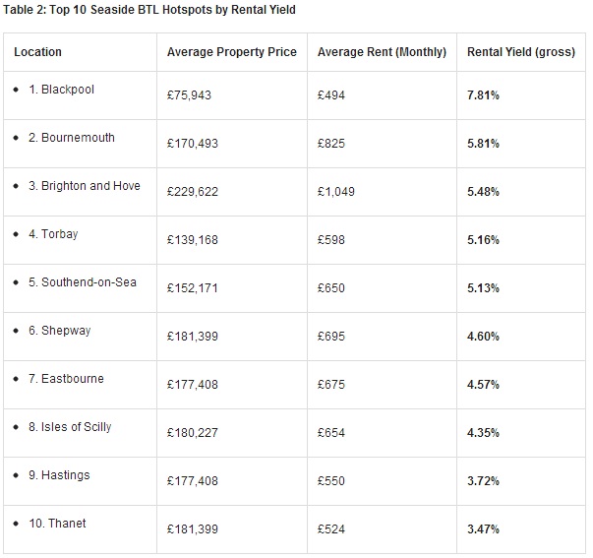Click the table title text
The width and height of the screenshot is (593, 558).
tap(148, 10)
